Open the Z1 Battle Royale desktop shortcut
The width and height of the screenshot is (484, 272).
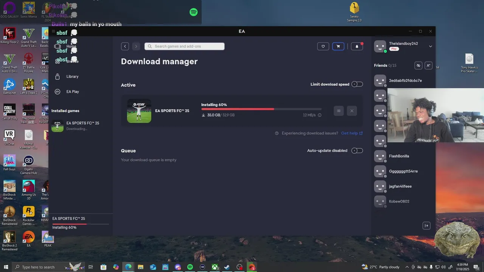point(29,63)
